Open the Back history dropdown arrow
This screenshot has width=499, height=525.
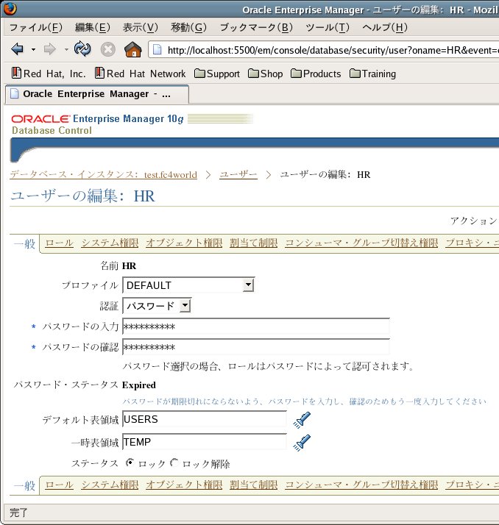coord(33,49)
